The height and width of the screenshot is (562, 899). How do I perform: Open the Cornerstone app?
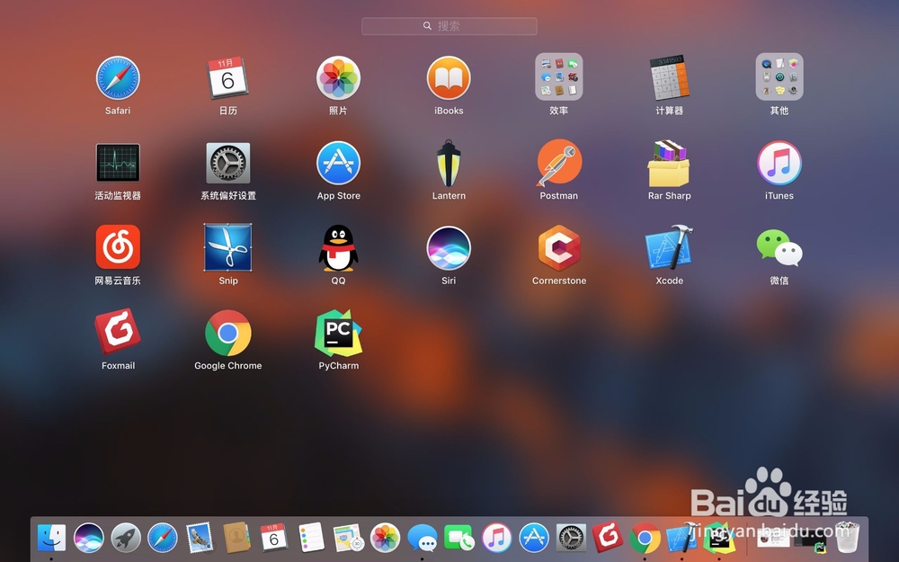click(x=559, y=247)
